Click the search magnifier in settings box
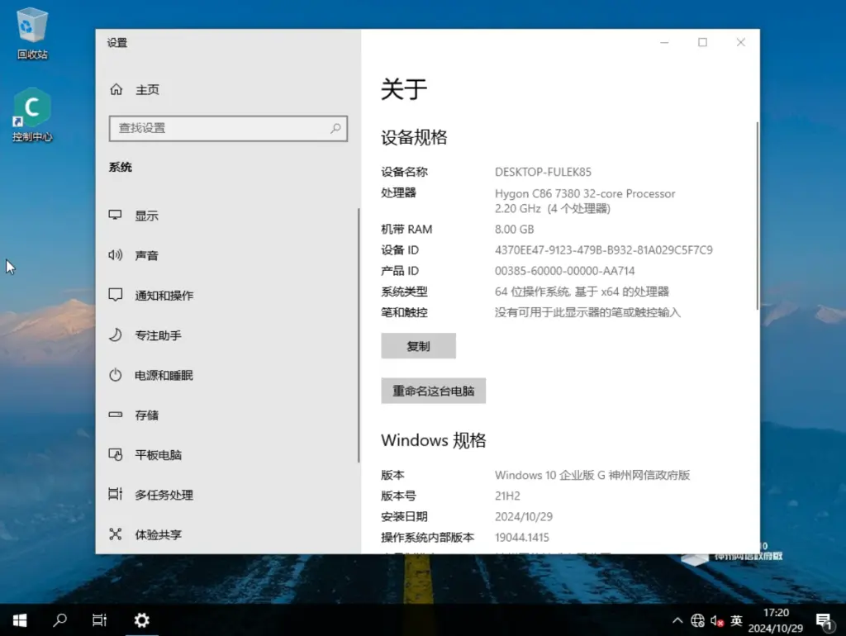The image size is (846, 636). point(335,128)
